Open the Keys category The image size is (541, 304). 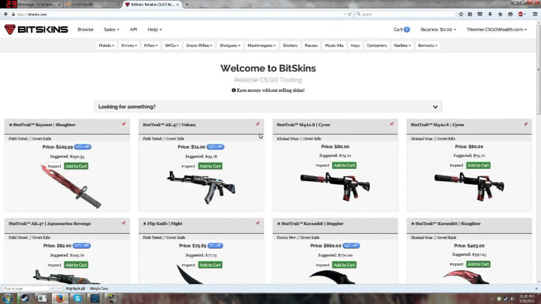[x=355, y=45]
